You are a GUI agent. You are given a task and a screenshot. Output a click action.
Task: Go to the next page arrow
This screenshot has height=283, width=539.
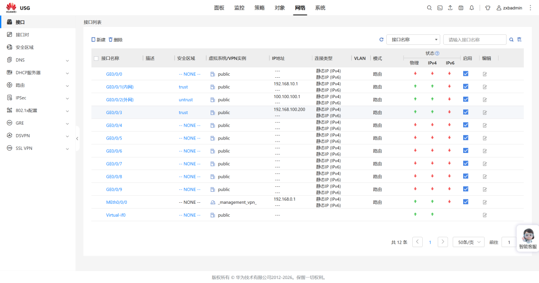[443, 242]
